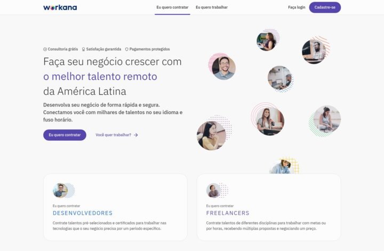
Task: Select the DESENVOLVEDORES heading
Action: [83, 213]
